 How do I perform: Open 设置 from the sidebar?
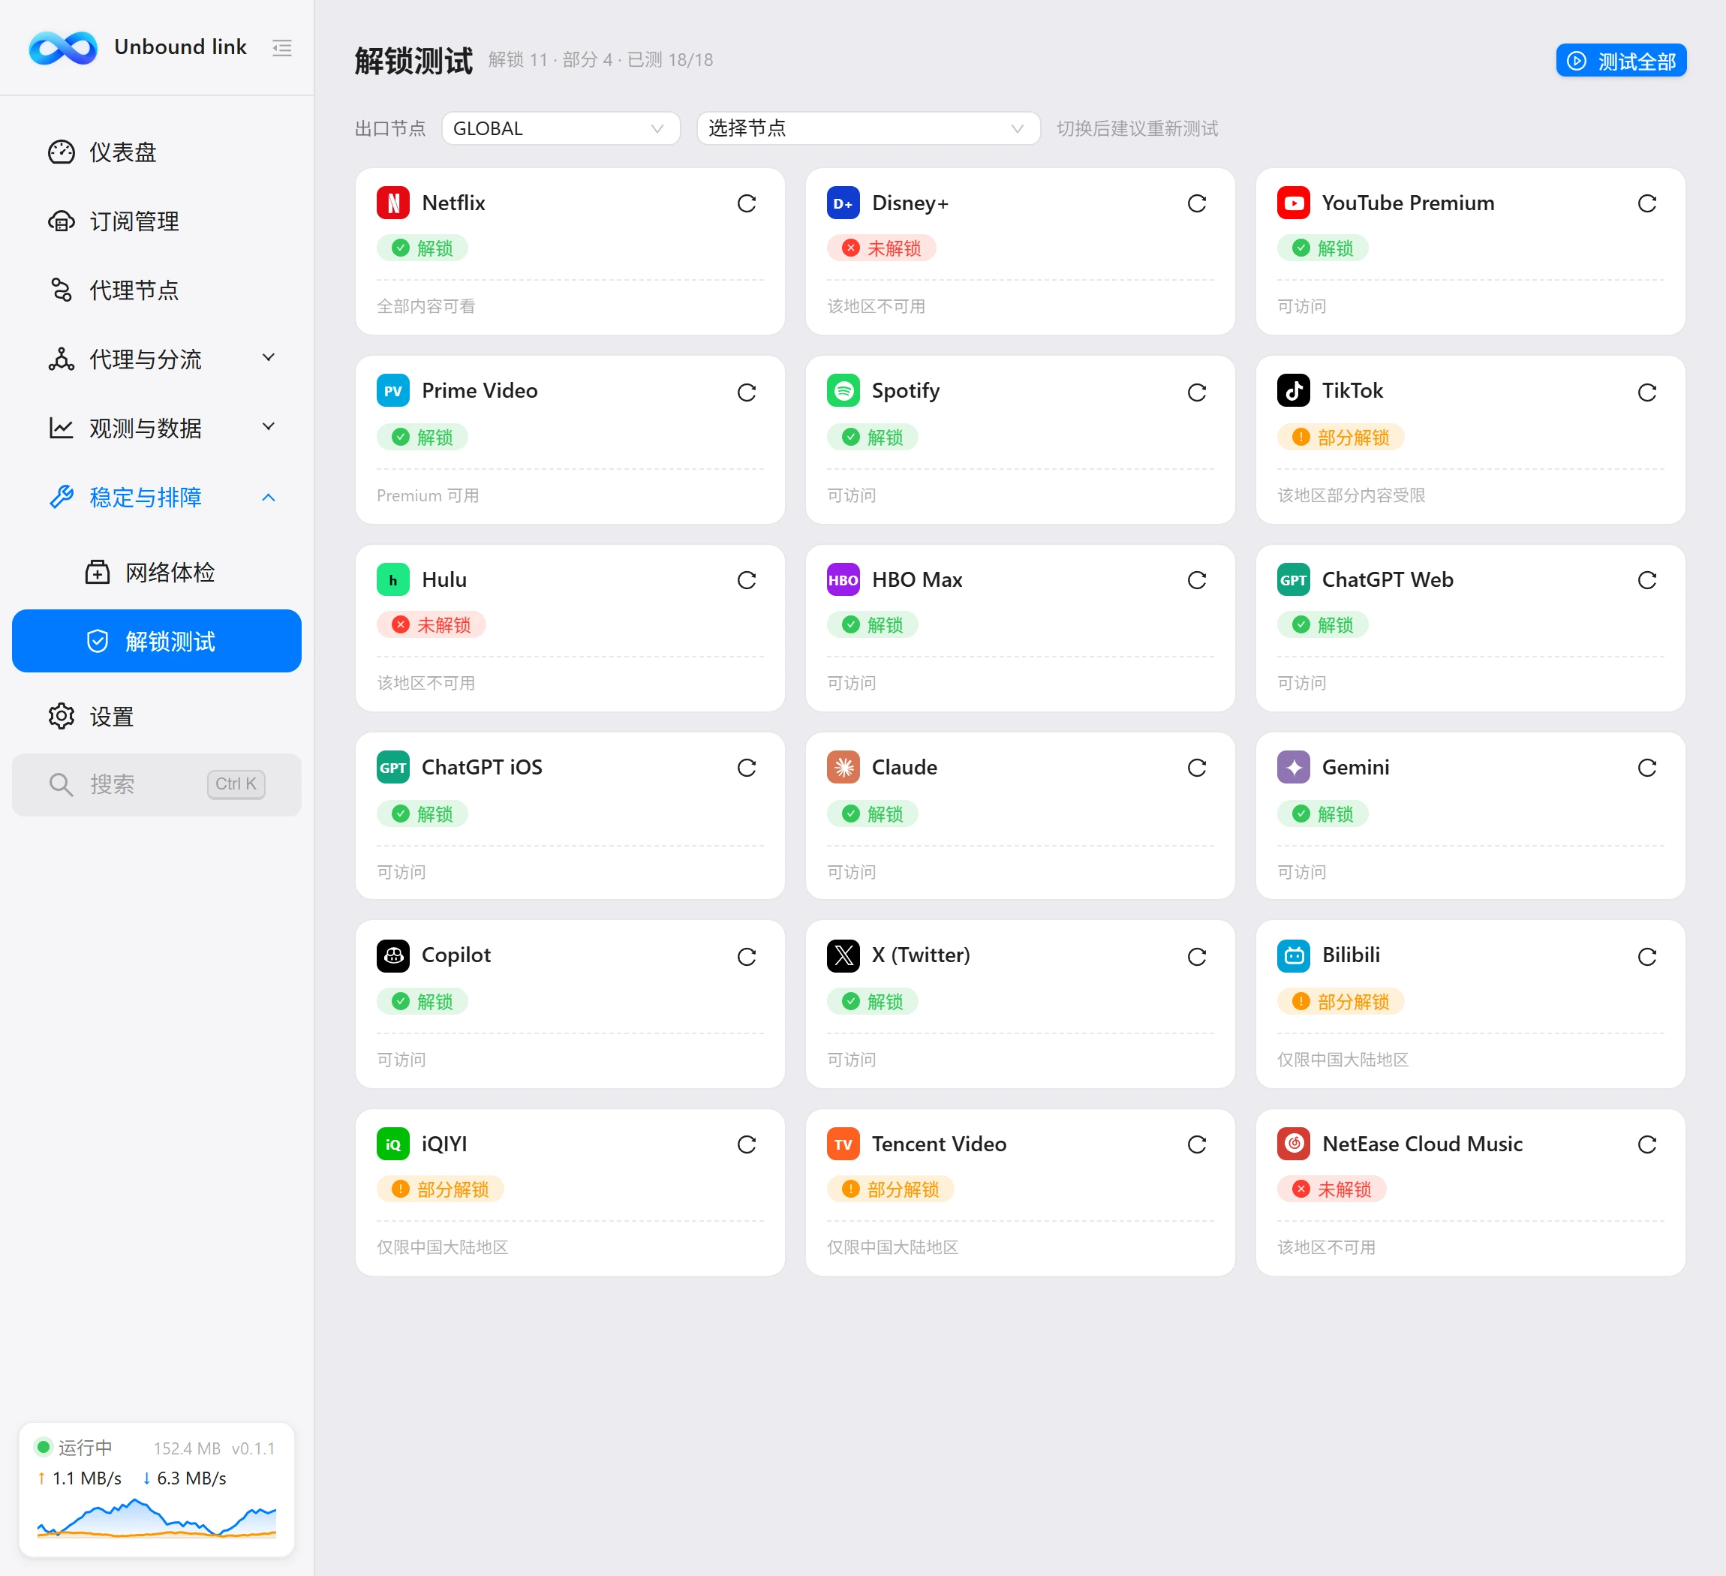[157, 716]
